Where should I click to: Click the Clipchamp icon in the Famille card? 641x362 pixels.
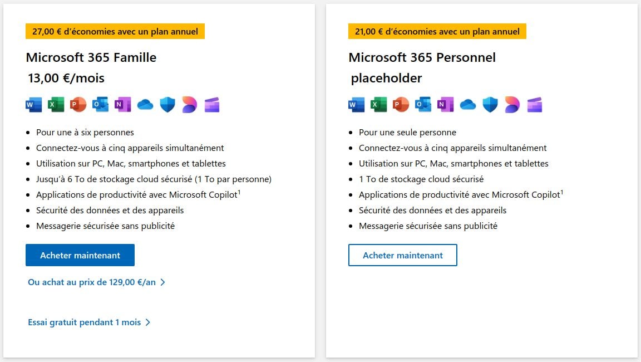pyautogui.click(x=212, y=105)
